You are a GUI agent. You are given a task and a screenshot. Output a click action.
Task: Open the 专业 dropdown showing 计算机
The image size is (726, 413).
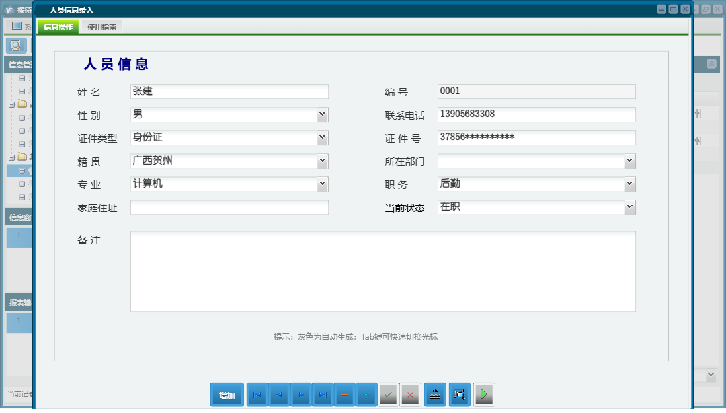pyautogui.click(x=322, y=184)
